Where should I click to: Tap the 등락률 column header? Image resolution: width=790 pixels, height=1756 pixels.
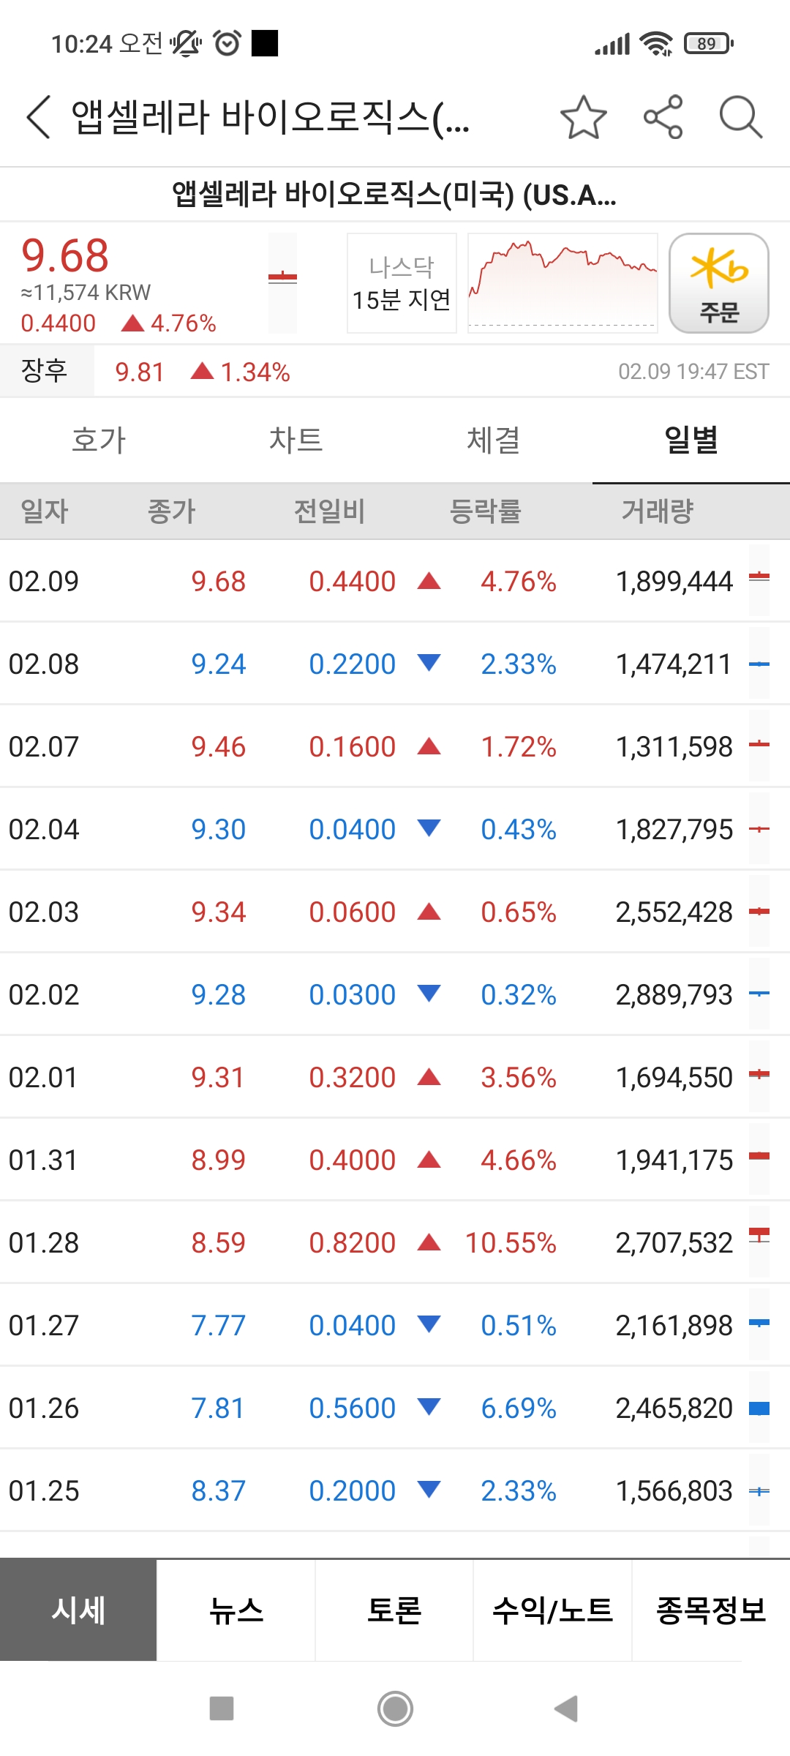click(485, 511)
